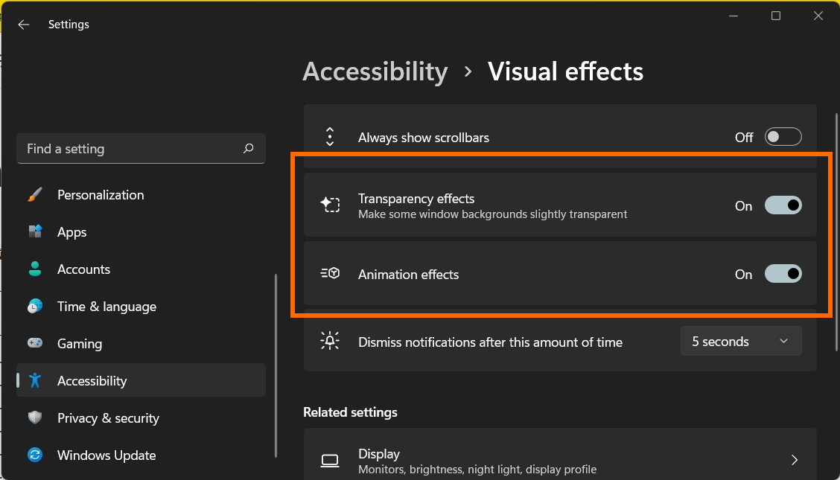
Task: Click the Apps icon in sidebar
Action: (35, 231)
